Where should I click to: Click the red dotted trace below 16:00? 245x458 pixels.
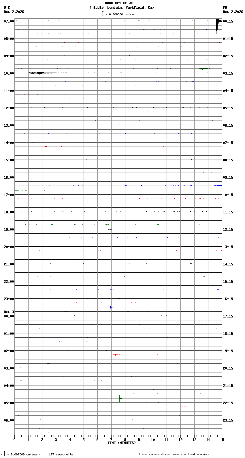118,181
